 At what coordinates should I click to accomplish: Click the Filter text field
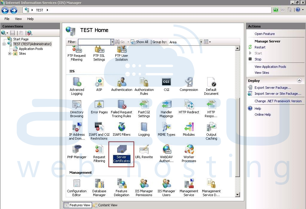[x=94, y=42]
